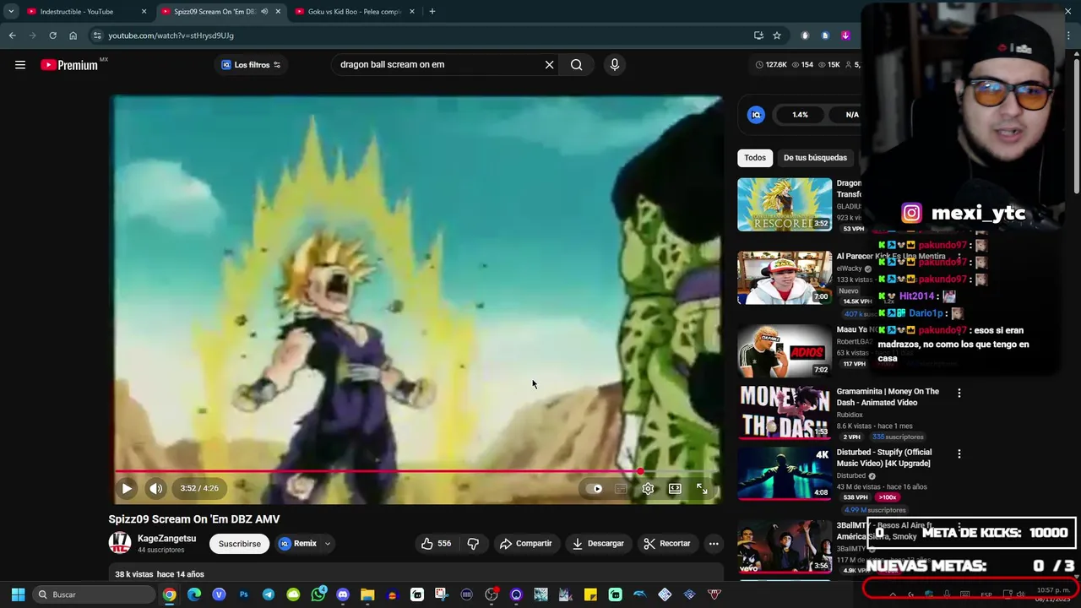Open Chrome from the taskbar

pyautogui.click(x=170, y=594)
